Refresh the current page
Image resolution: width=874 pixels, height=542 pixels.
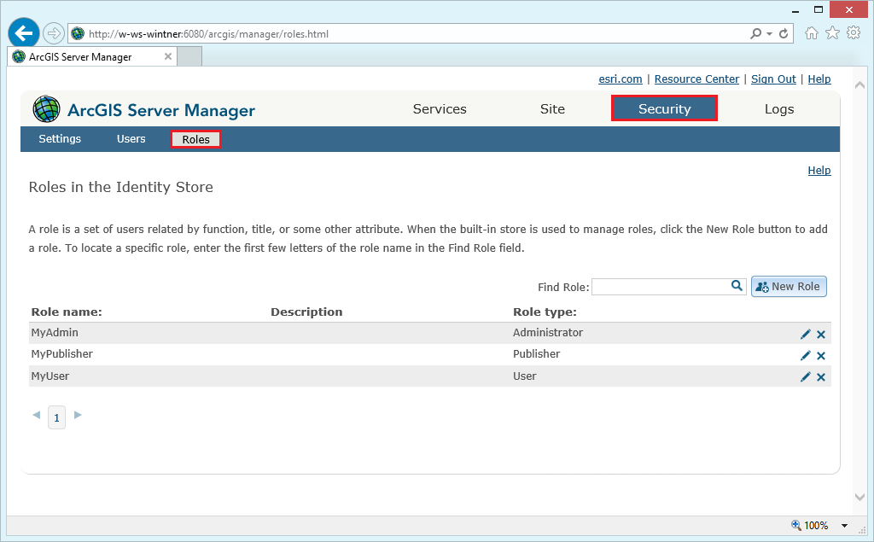click(x=783, y=33)
